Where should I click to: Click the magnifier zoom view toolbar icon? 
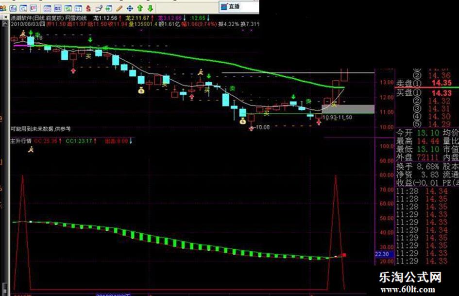[23, 8]
